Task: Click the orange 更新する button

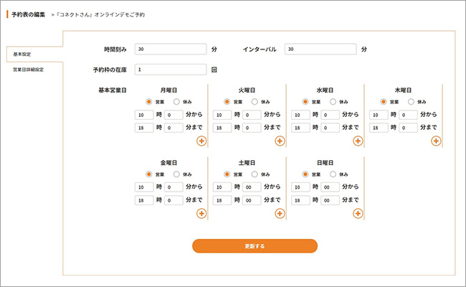Action: (x=255, y=246)
